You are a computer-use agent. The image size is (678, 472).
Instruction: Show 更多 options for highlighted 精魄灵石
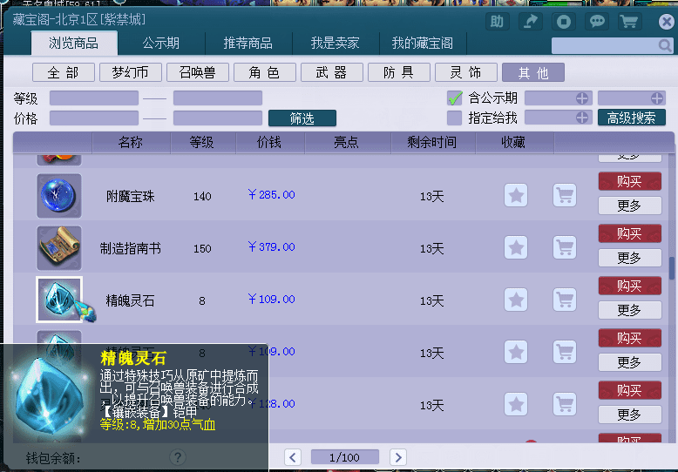click(630, 310)
